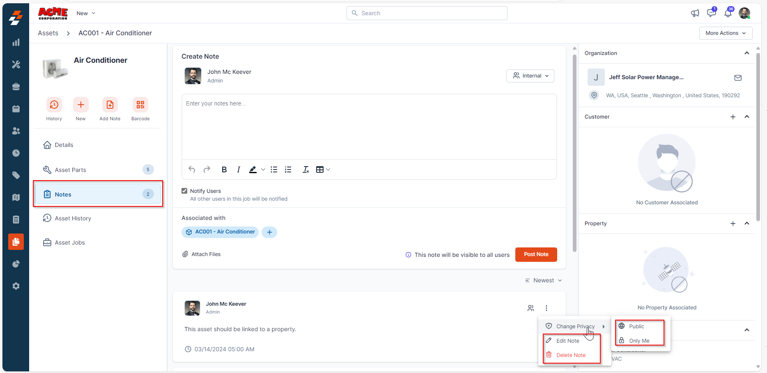Open the insert table dropdown
Screen dimensions: 767x373
[x=323, y=169]
